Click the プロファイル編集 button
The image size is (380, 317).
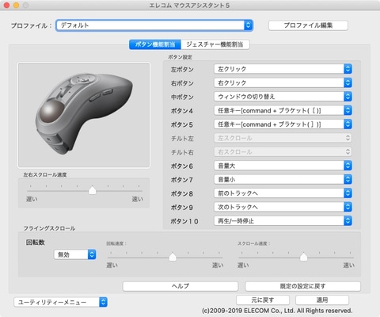click(308, 25)
